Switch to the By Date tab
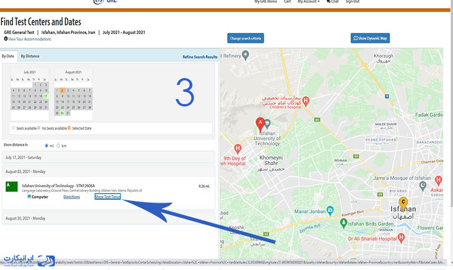 [x=8, y=56]
